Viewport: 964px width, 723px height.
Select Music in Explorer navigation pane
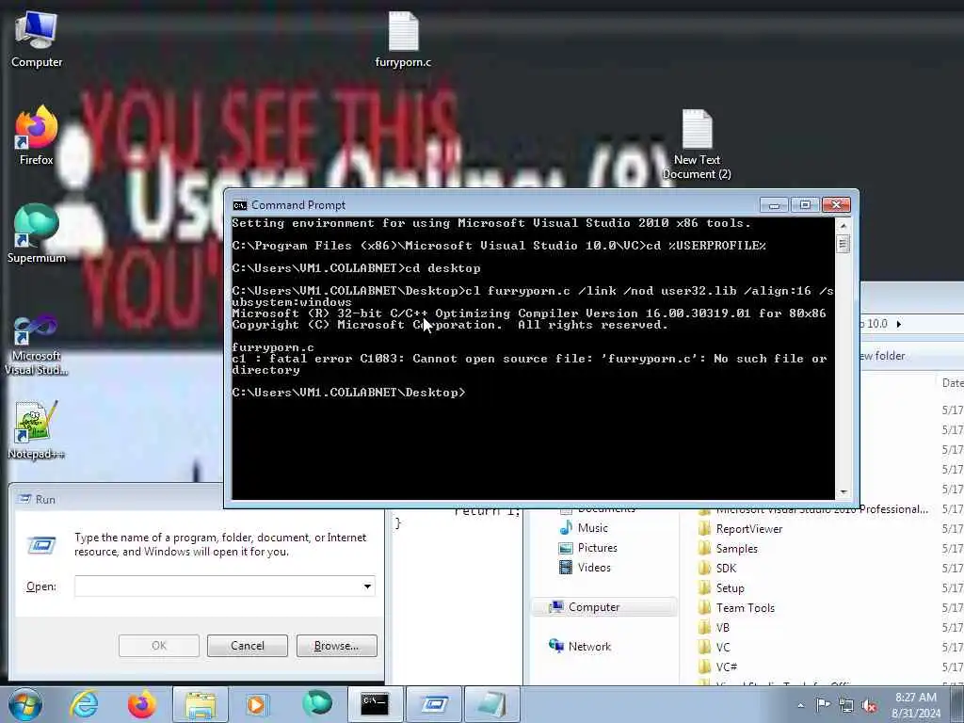click(x=584, y=527)
